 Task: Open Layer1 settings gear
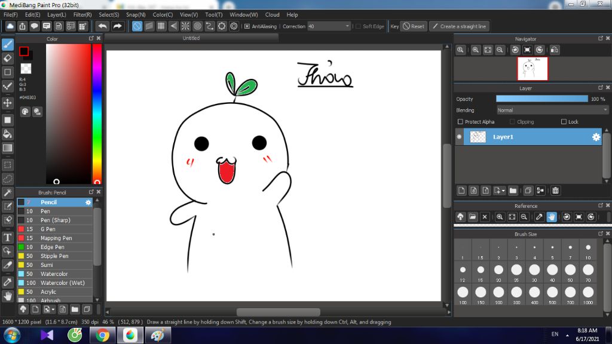click(596, 137)
